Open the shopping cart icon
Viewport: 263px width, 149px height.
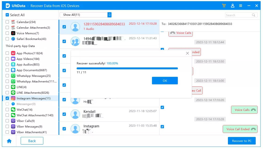[x=224, y=6]
